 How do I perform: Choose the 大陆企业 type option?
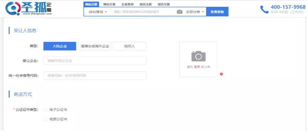coord(60,46)
